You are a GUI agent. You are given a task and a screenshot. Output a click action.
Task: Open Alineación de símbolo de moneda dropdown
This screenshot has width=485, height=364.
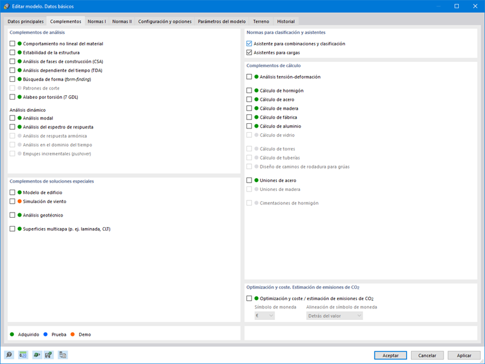(x=334, y=315)
